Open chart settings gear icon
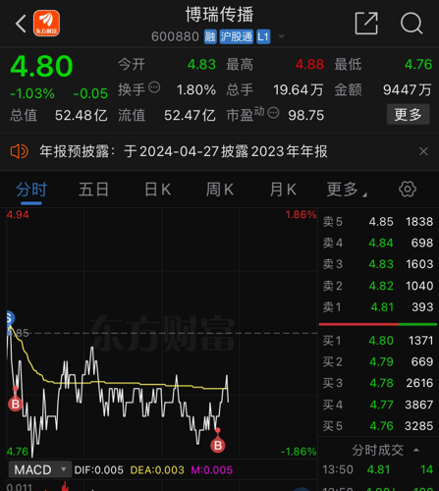The image size is (439, 491). tap(408, 189)
